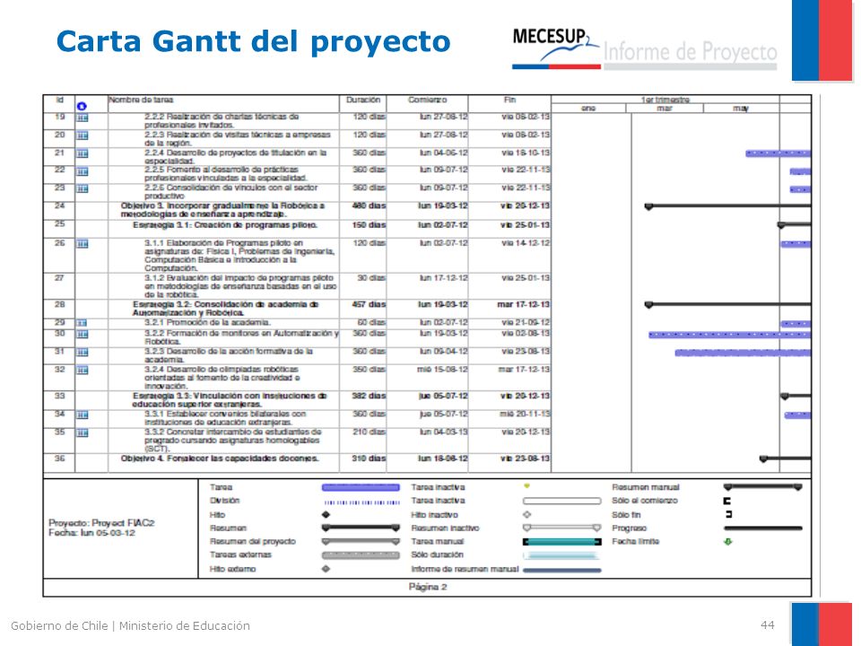This screenshot has height=646, width=861.
Task: Select the Gantt bar for task 3.2.2
Action: (x=729, y=335)
